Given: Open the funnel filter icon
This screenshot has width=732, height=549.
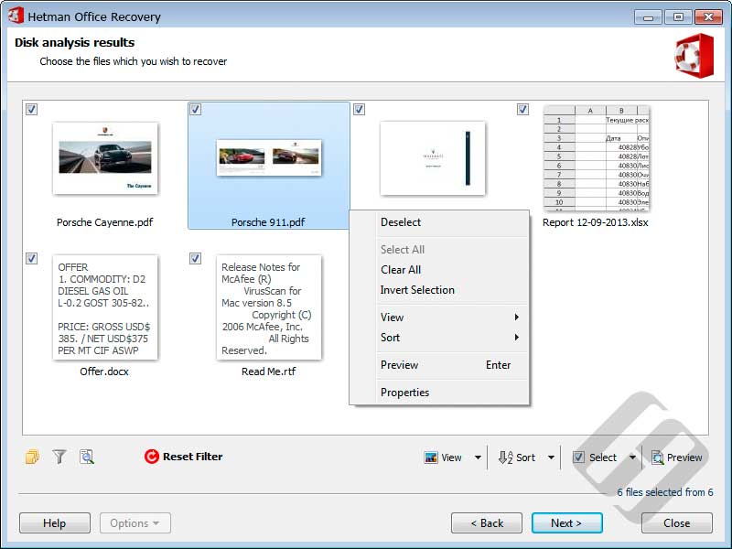Looking at the screenshot, I should coord(59,457).
